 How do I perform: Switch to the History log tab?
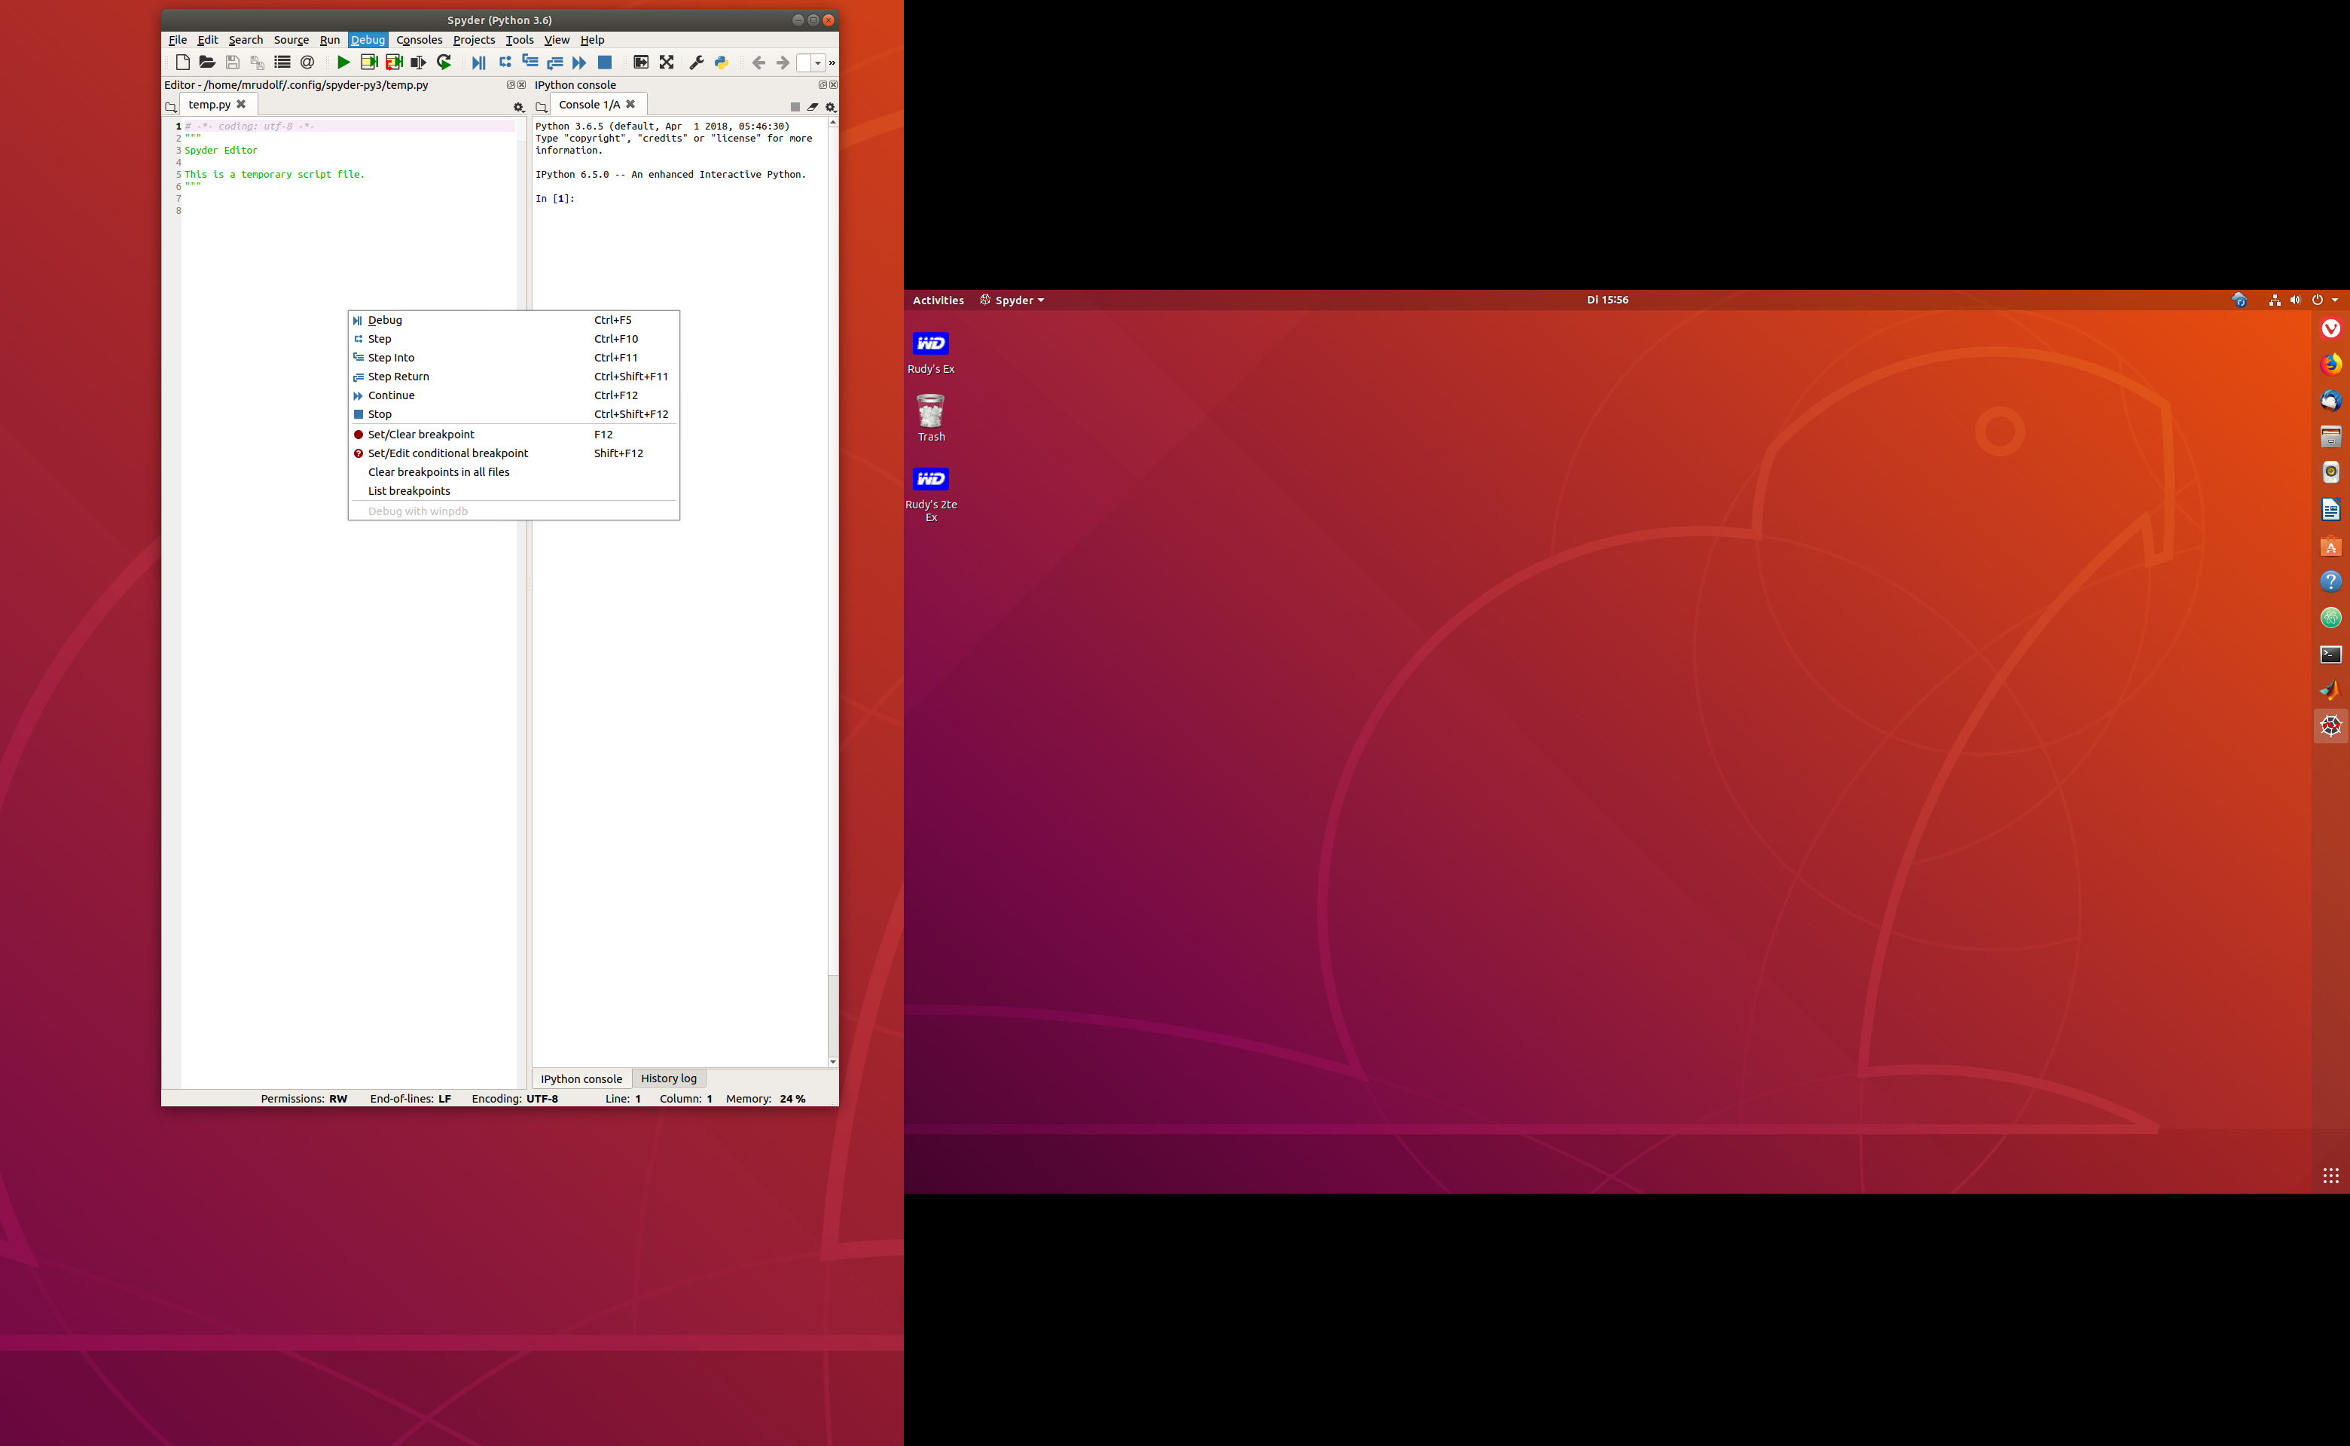pyautogui.click(x=669, y=1078)
